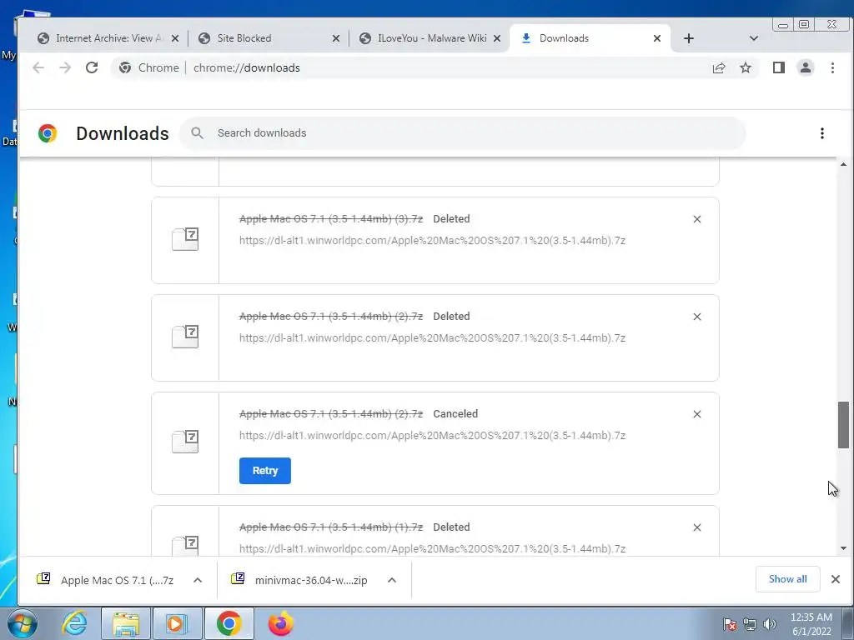The width and height of the screenshot is (854, 640).
Task: Click the Chrome taskbar button
Action: tap(229, 623)
